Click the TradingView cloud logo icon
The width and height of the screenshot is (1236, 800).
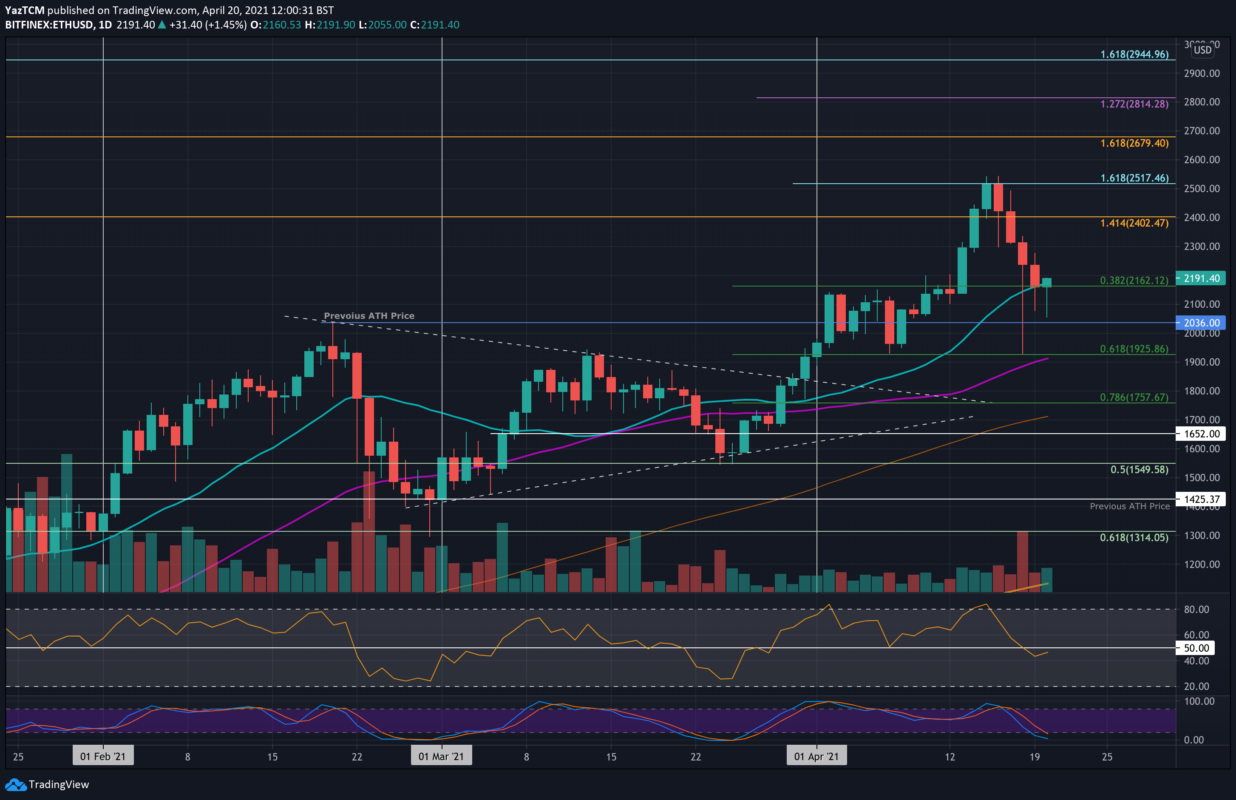16,784
